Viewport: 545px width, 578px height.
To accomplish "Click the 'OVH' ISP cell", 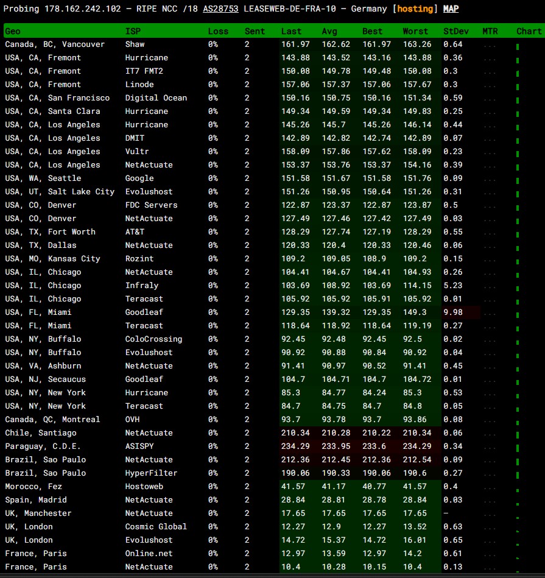I will pyautogui.click(x=132, y=420).
